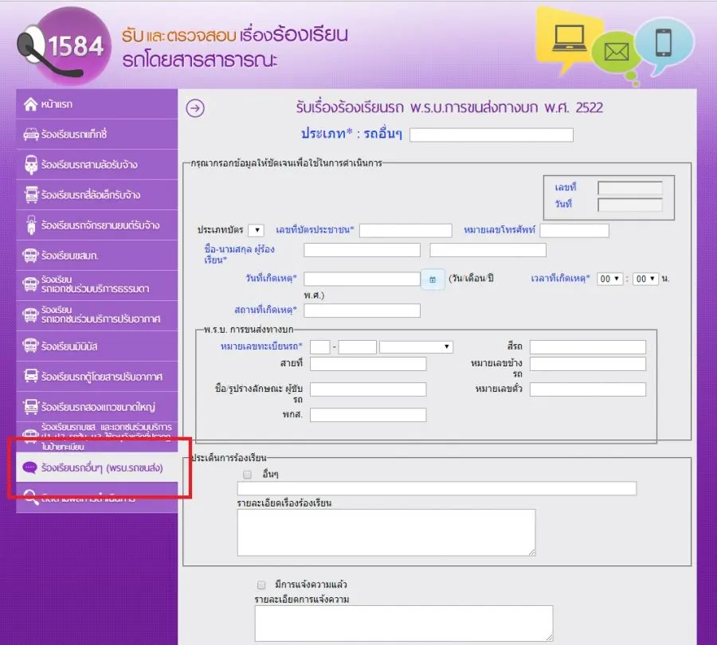Select ร้องเรียนขสมก. in the sidebar
Viewport: 717px width, 645px height.
click(74, 256)
